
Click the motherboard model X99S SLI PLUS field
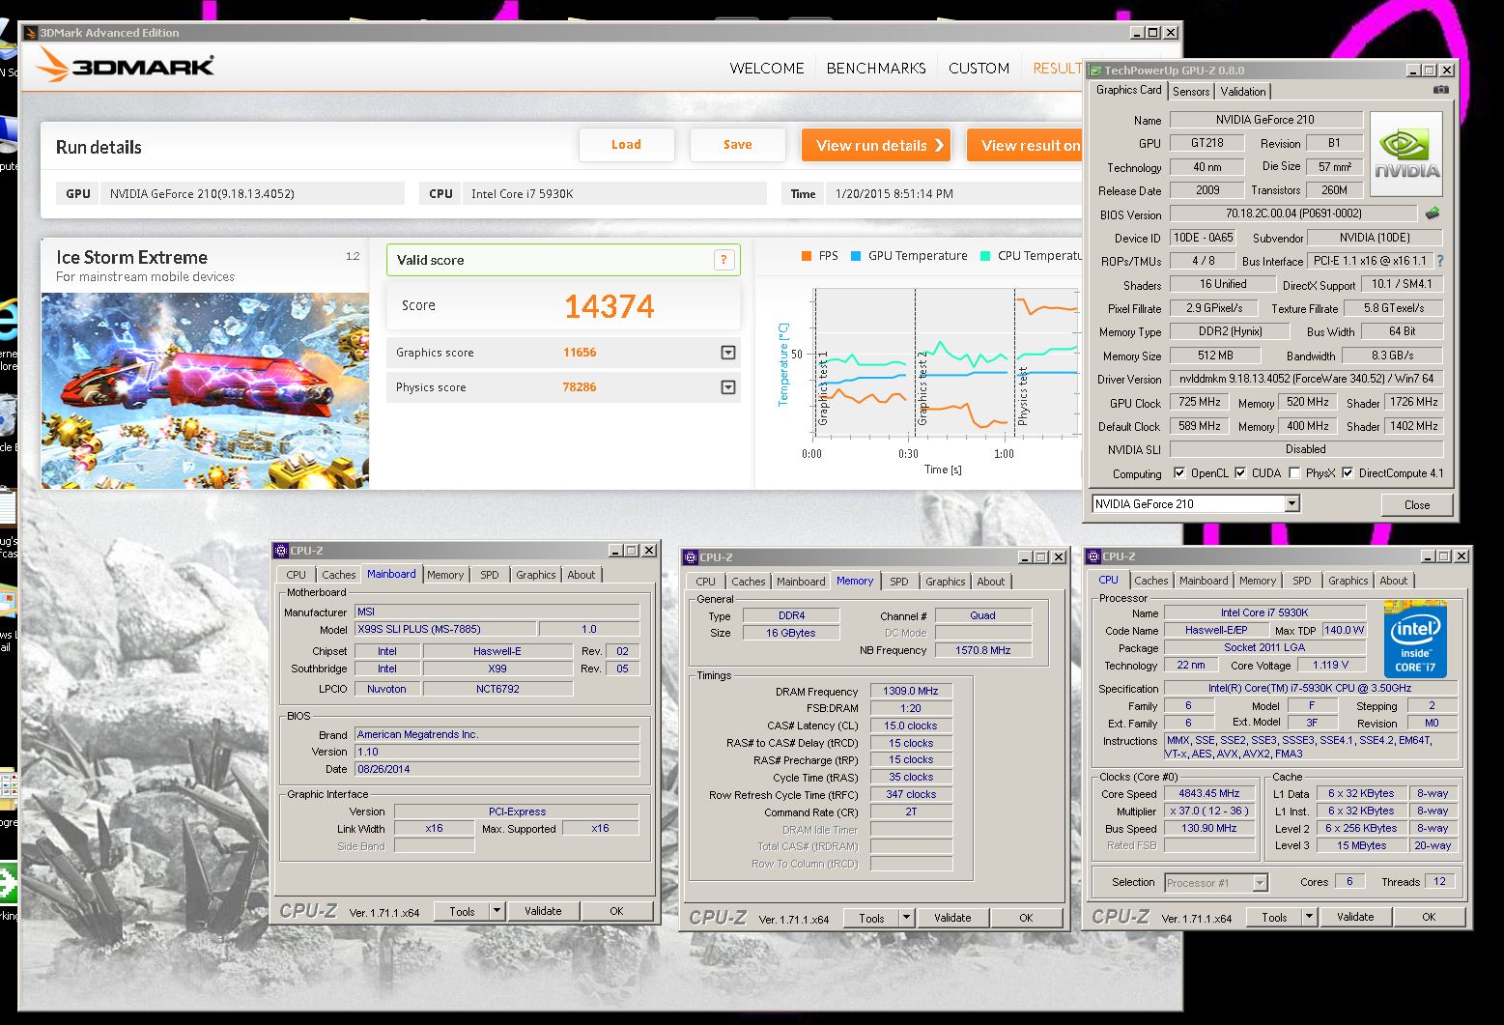[x=444, y=629]
